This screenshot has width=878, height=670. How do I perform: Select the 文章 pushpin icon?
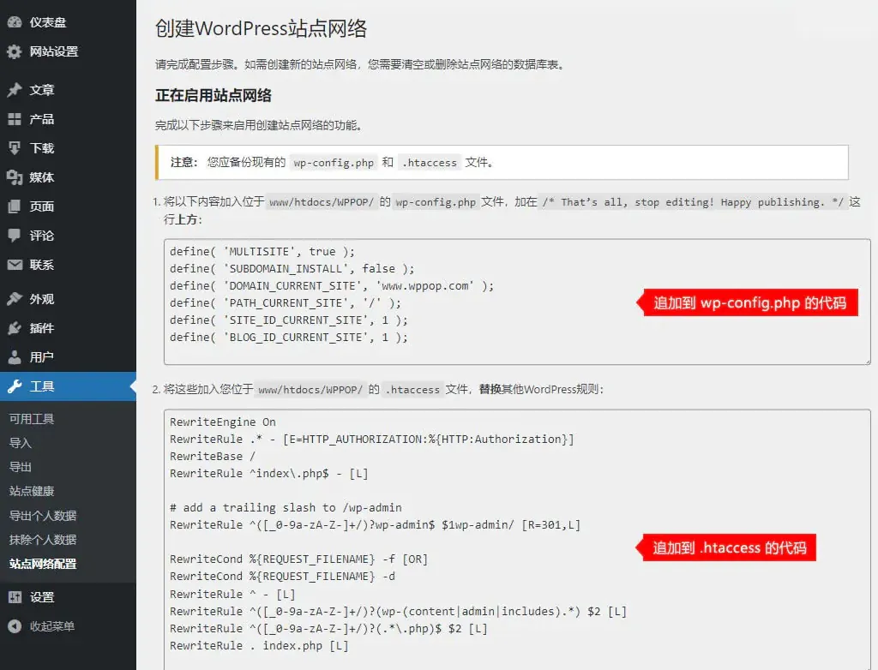[13, 90]
